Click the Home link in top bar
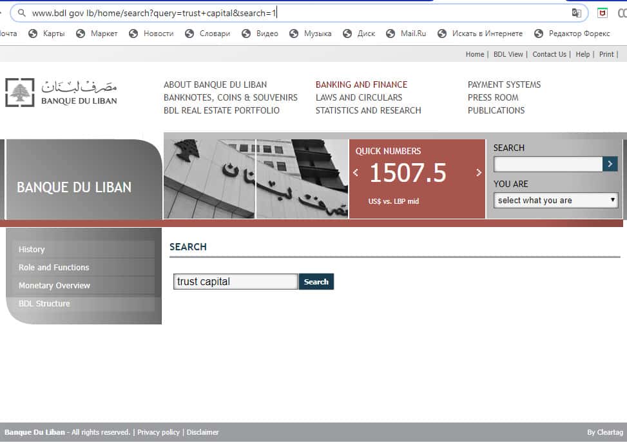The image size is (627, 447). pos(475,54)
